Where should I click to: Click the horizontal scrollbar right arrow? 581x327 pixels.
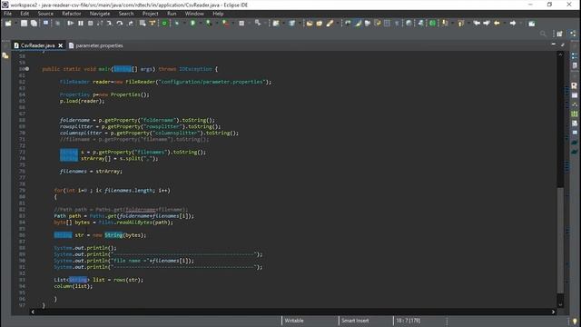pos(553,312)
